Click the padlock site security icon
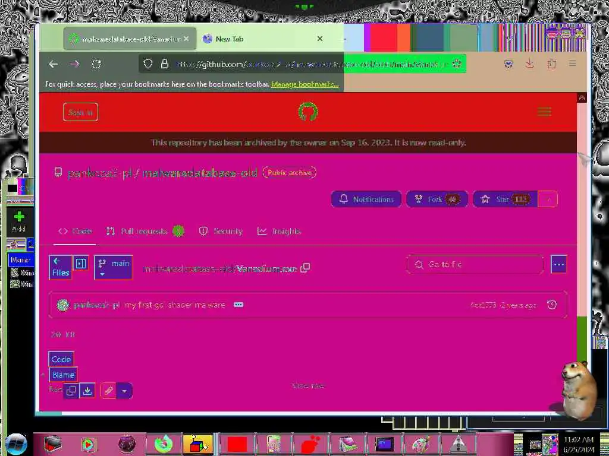 (165, 64)
